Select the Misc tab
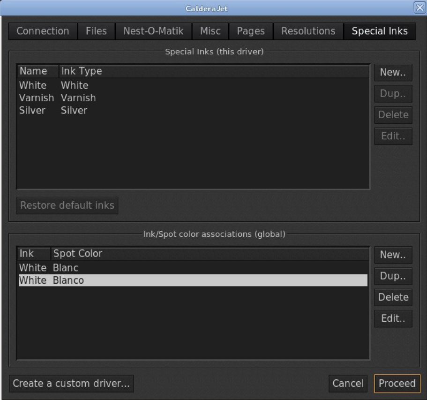The height and width of the screenshot is (400, 427). [210, 31]
